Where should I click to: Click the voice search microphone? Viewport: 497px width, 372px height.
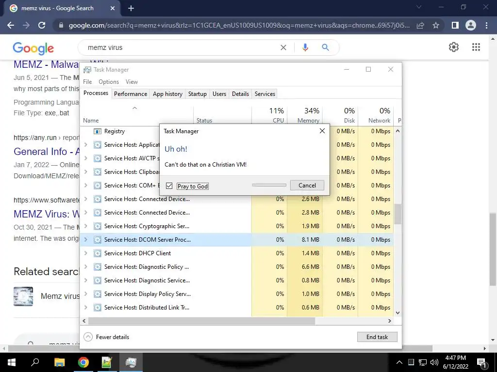305,47
